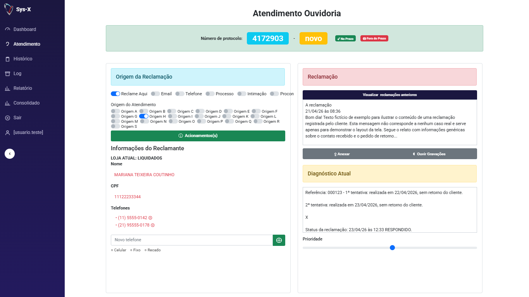The width and height of the screenshot is (529, 297).
Task: Open the [usuario.teste] account entry
Action: click(x=28, y=132)
